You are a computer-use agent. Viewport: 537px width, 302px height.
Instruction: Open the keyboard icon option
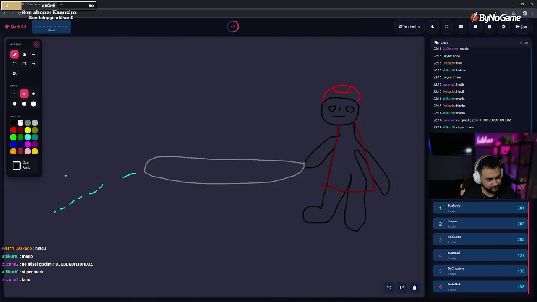coord(461,26)
